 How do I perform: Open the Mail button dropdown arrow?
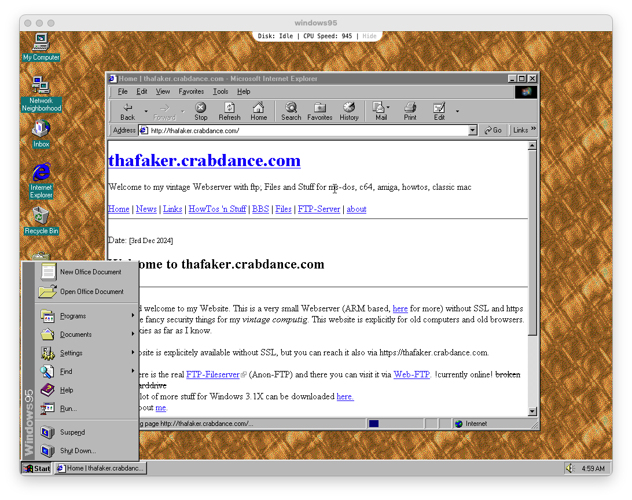[x=388, y=108]
